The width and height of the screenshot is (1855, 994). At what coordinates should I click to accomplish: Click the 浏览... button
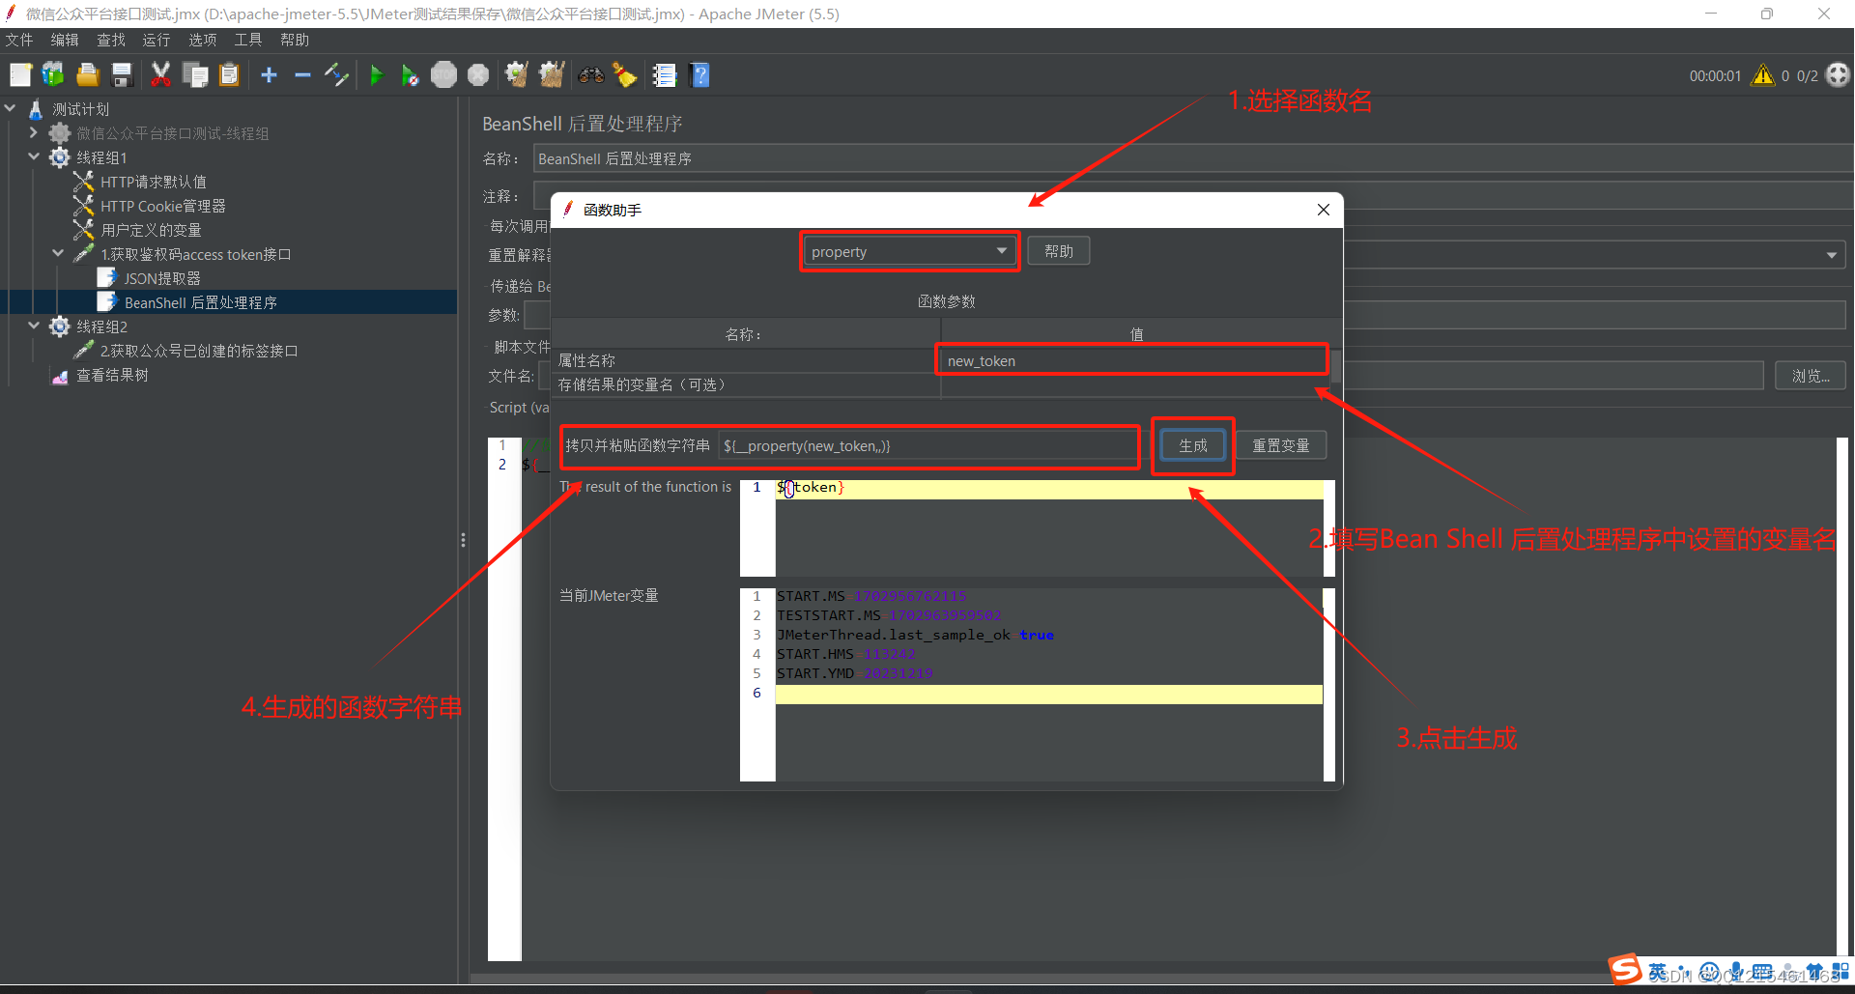1811,376
